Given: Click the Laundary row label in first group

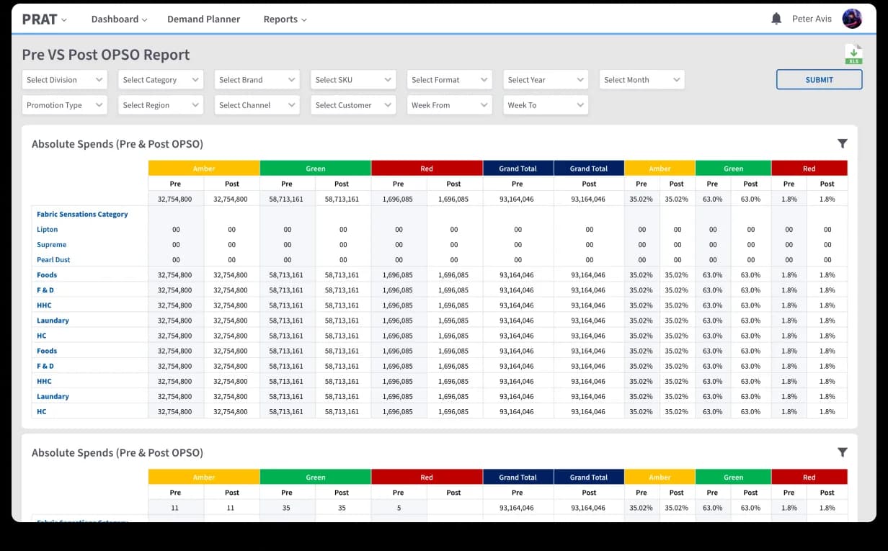Looking at the screenshot, I should tap(53, 321).
